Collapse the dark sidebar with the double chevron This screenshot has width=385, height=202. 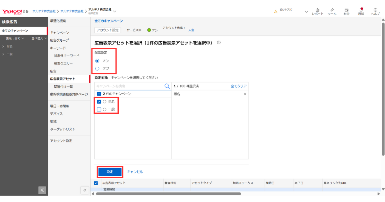click(42, 190)
